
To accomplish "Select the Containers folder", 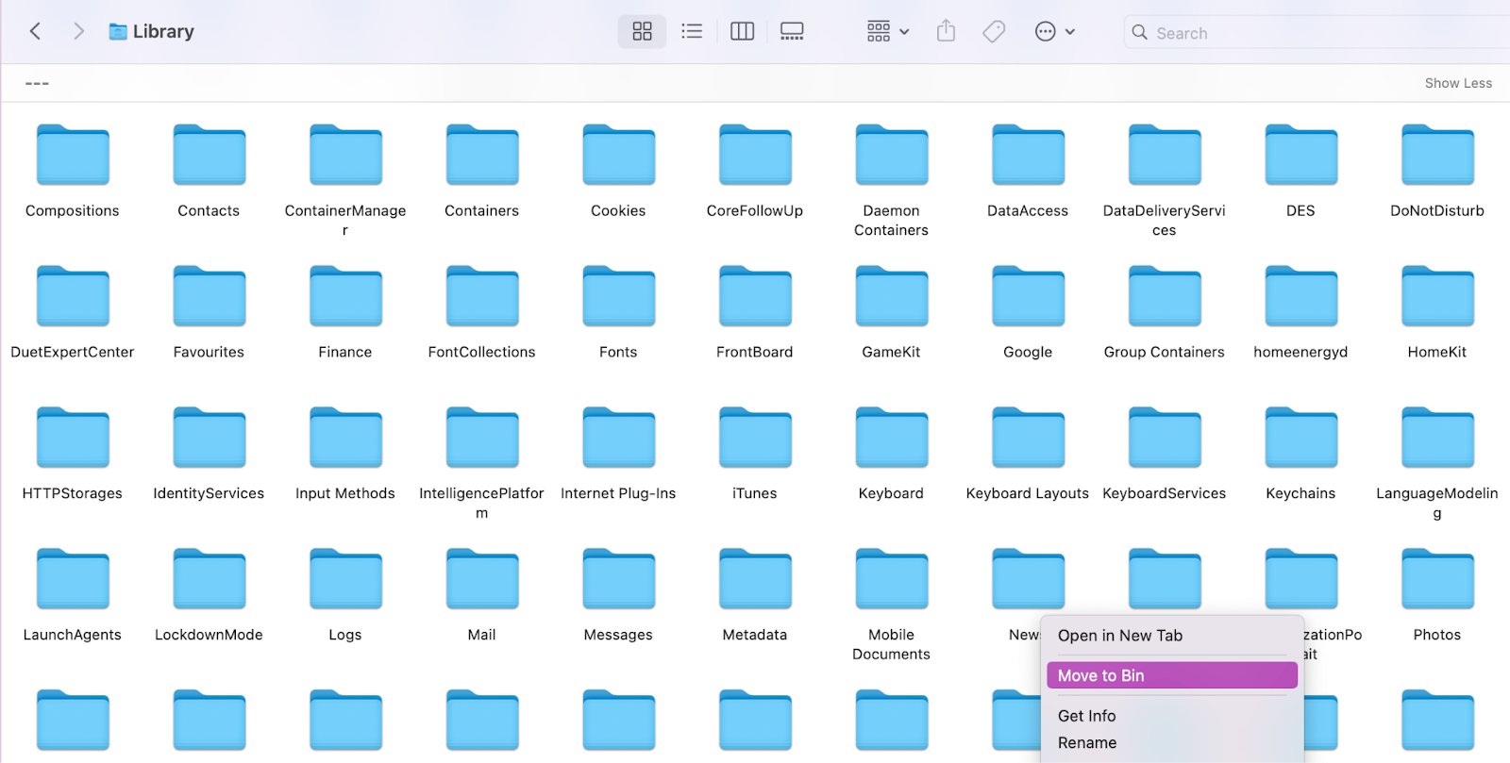I will click(x=481, y=156).
